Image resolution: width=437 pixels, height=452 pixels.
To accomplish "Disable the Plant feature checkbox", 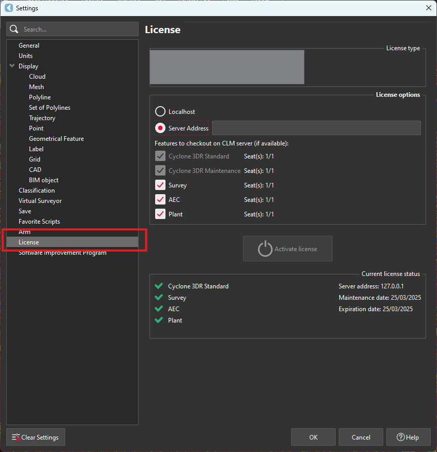I will click(160, 214).
